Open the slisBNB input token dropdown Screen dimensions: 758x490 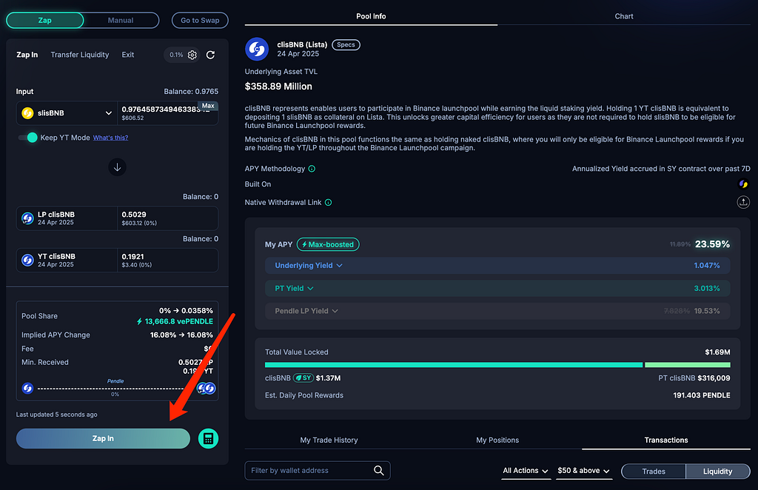tap(67, 113)
